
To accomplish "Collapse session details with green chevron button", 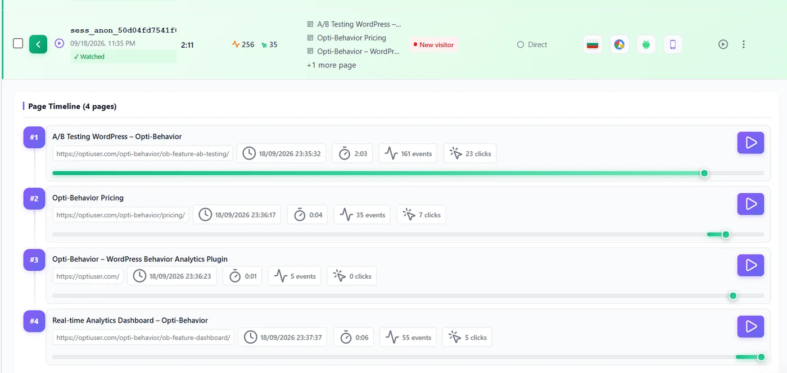I will [x=38, y=44].
